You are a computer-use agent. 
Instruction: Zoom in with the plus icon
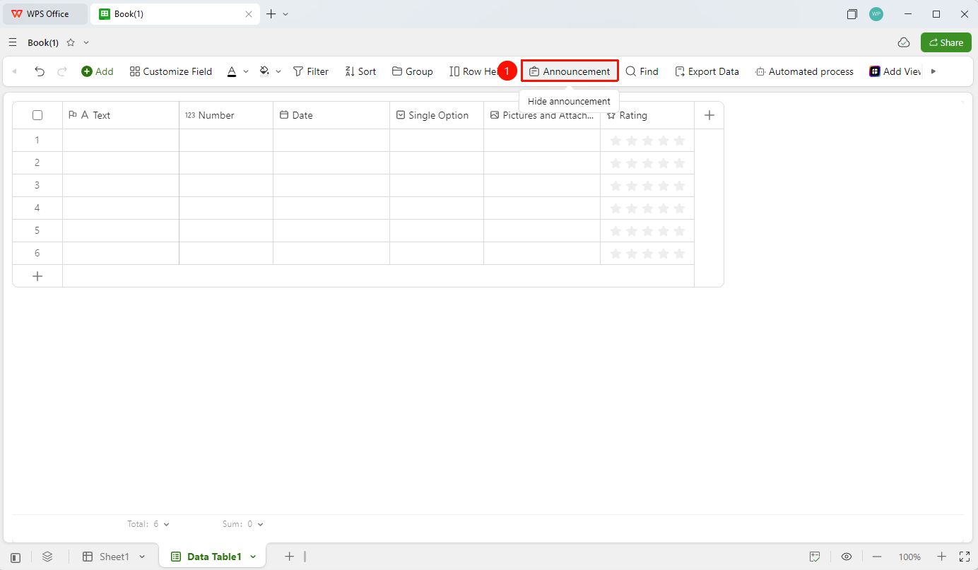click(941, 557)
